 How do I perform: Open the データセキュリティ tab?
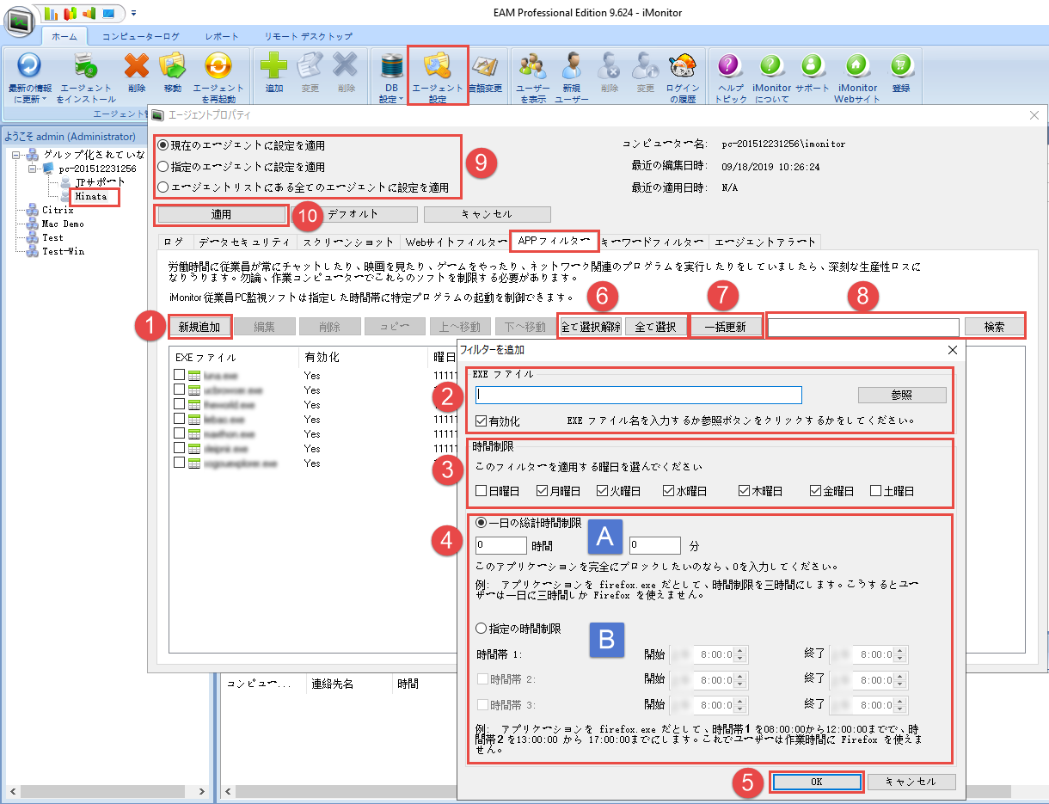(x=244, y=242)
